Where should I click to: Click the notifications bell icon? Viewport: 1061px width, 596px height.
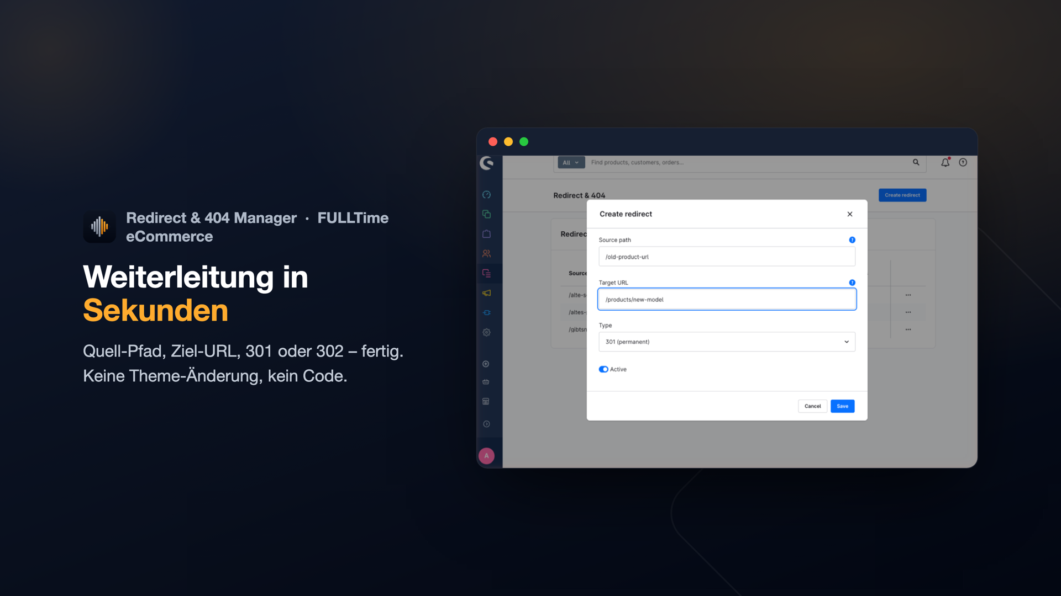tap(946, 162)
